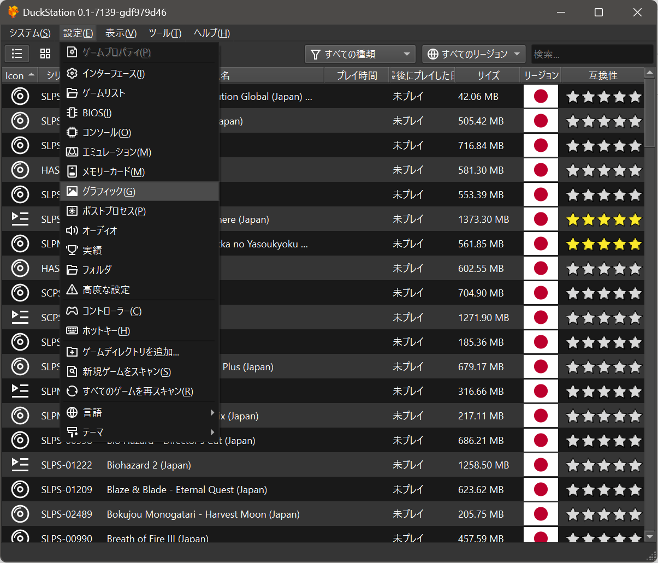Screen dimensions: 658x563
Task: Click the コンソール processor icon
Action: point(72,132)
